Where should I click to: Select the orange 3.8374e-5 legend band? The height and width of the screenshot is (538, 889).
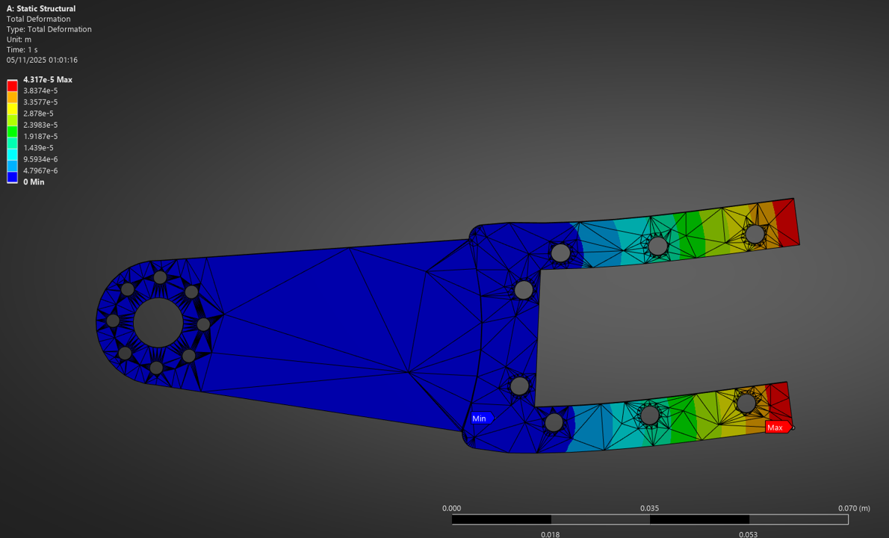(x=10, y=96)
